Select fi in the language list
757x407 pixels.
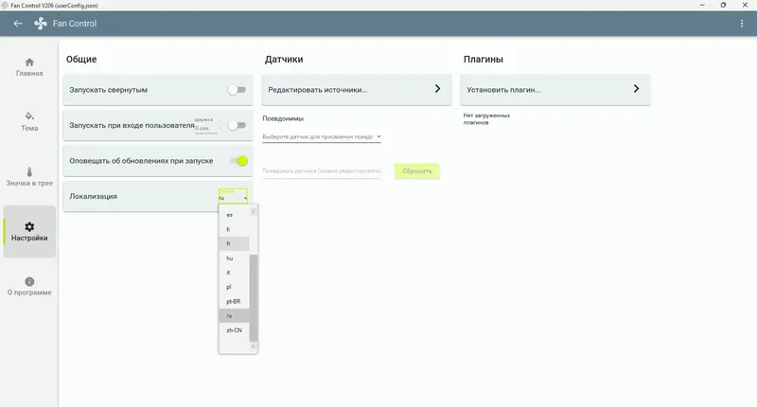click(x=234, y=229)
